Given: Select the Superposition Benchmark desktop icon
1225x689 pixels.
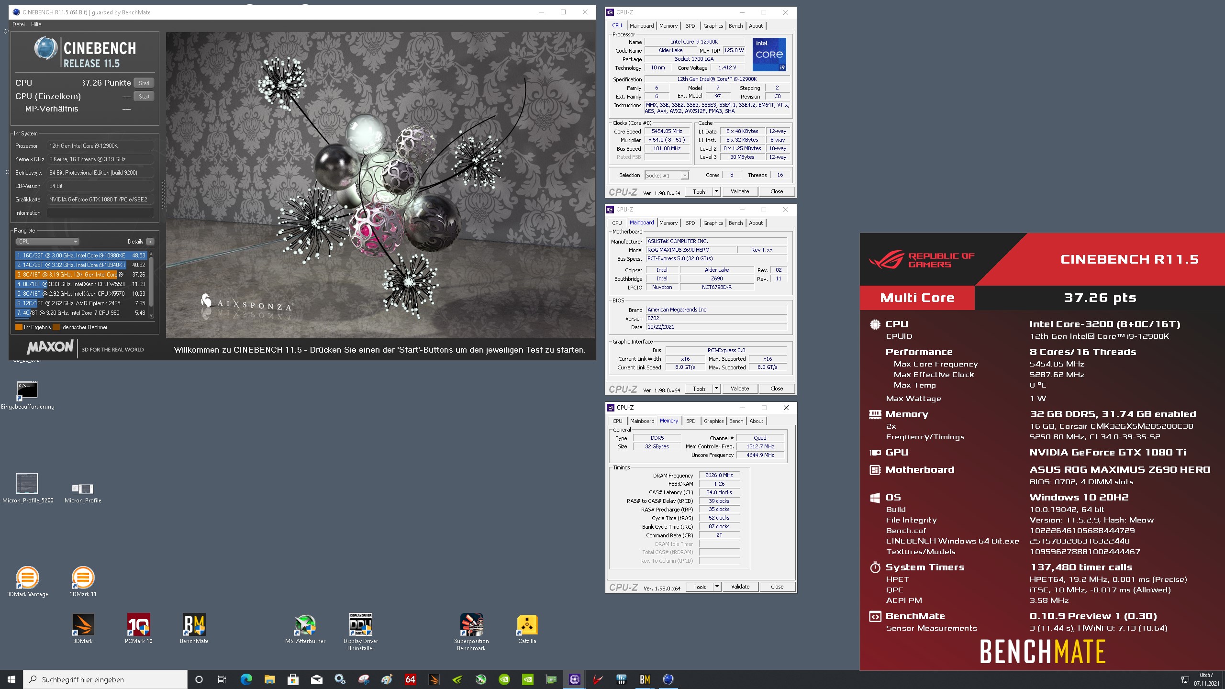Looking at the screenshot, I should [x=472, y=632].
